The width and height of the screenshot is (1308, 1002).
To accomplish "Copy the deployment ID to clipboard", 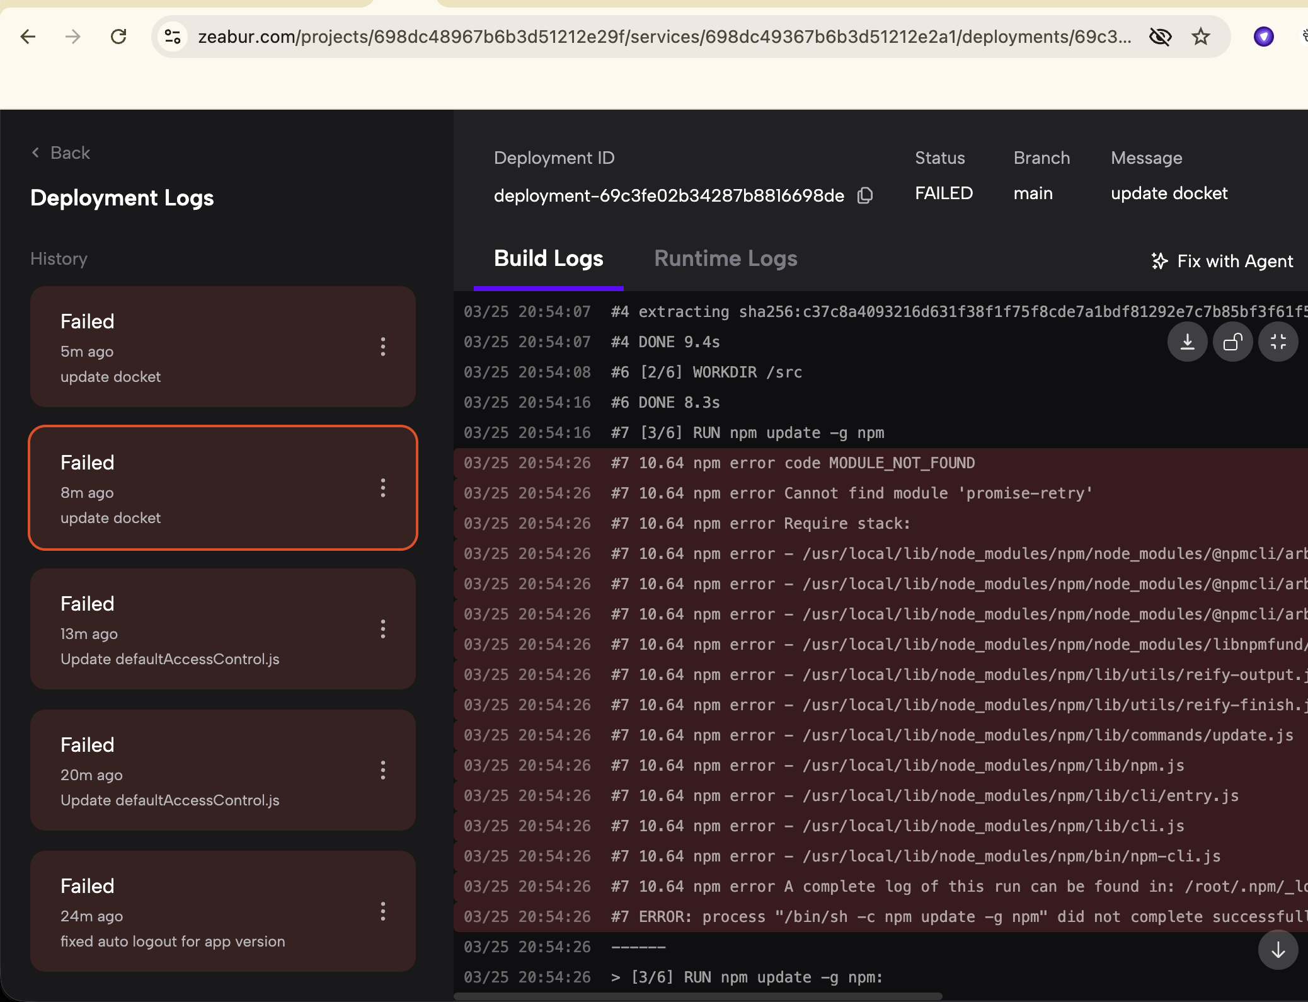I will pos(865,195).
